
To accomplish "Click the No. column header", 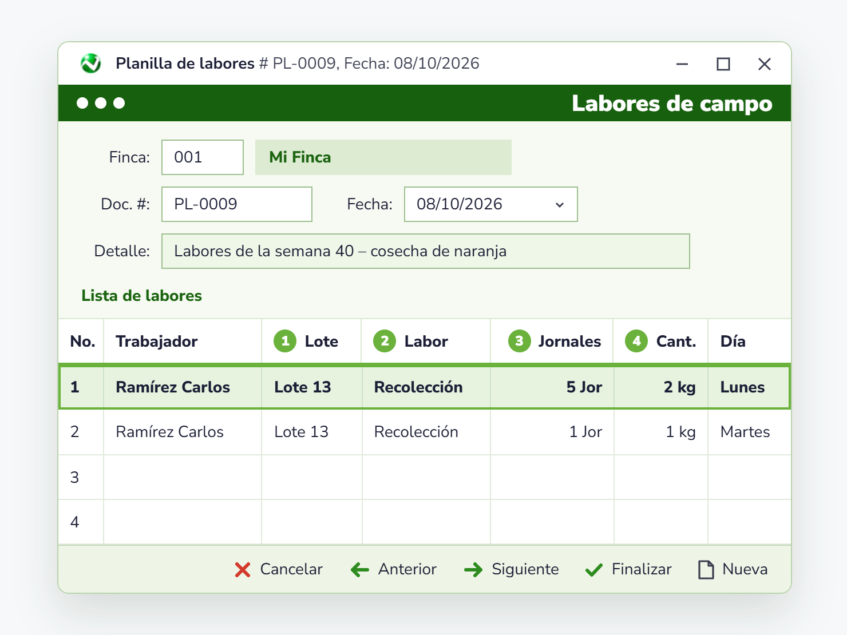I will [x=81, y=341].
